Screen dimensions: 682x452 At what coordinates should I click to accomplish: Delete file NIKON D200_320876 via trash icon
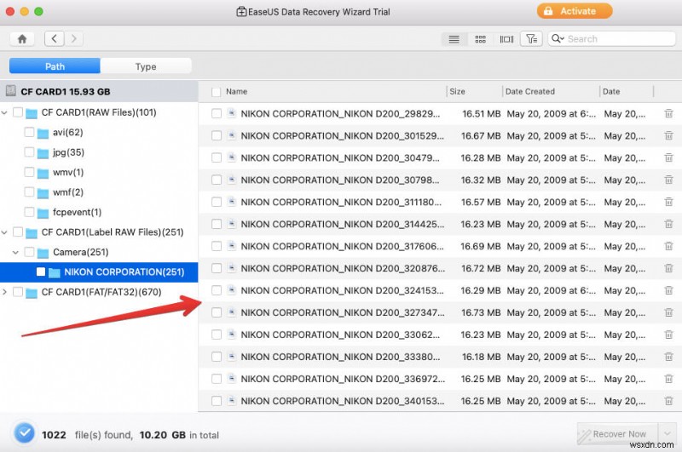click(668, 269)
